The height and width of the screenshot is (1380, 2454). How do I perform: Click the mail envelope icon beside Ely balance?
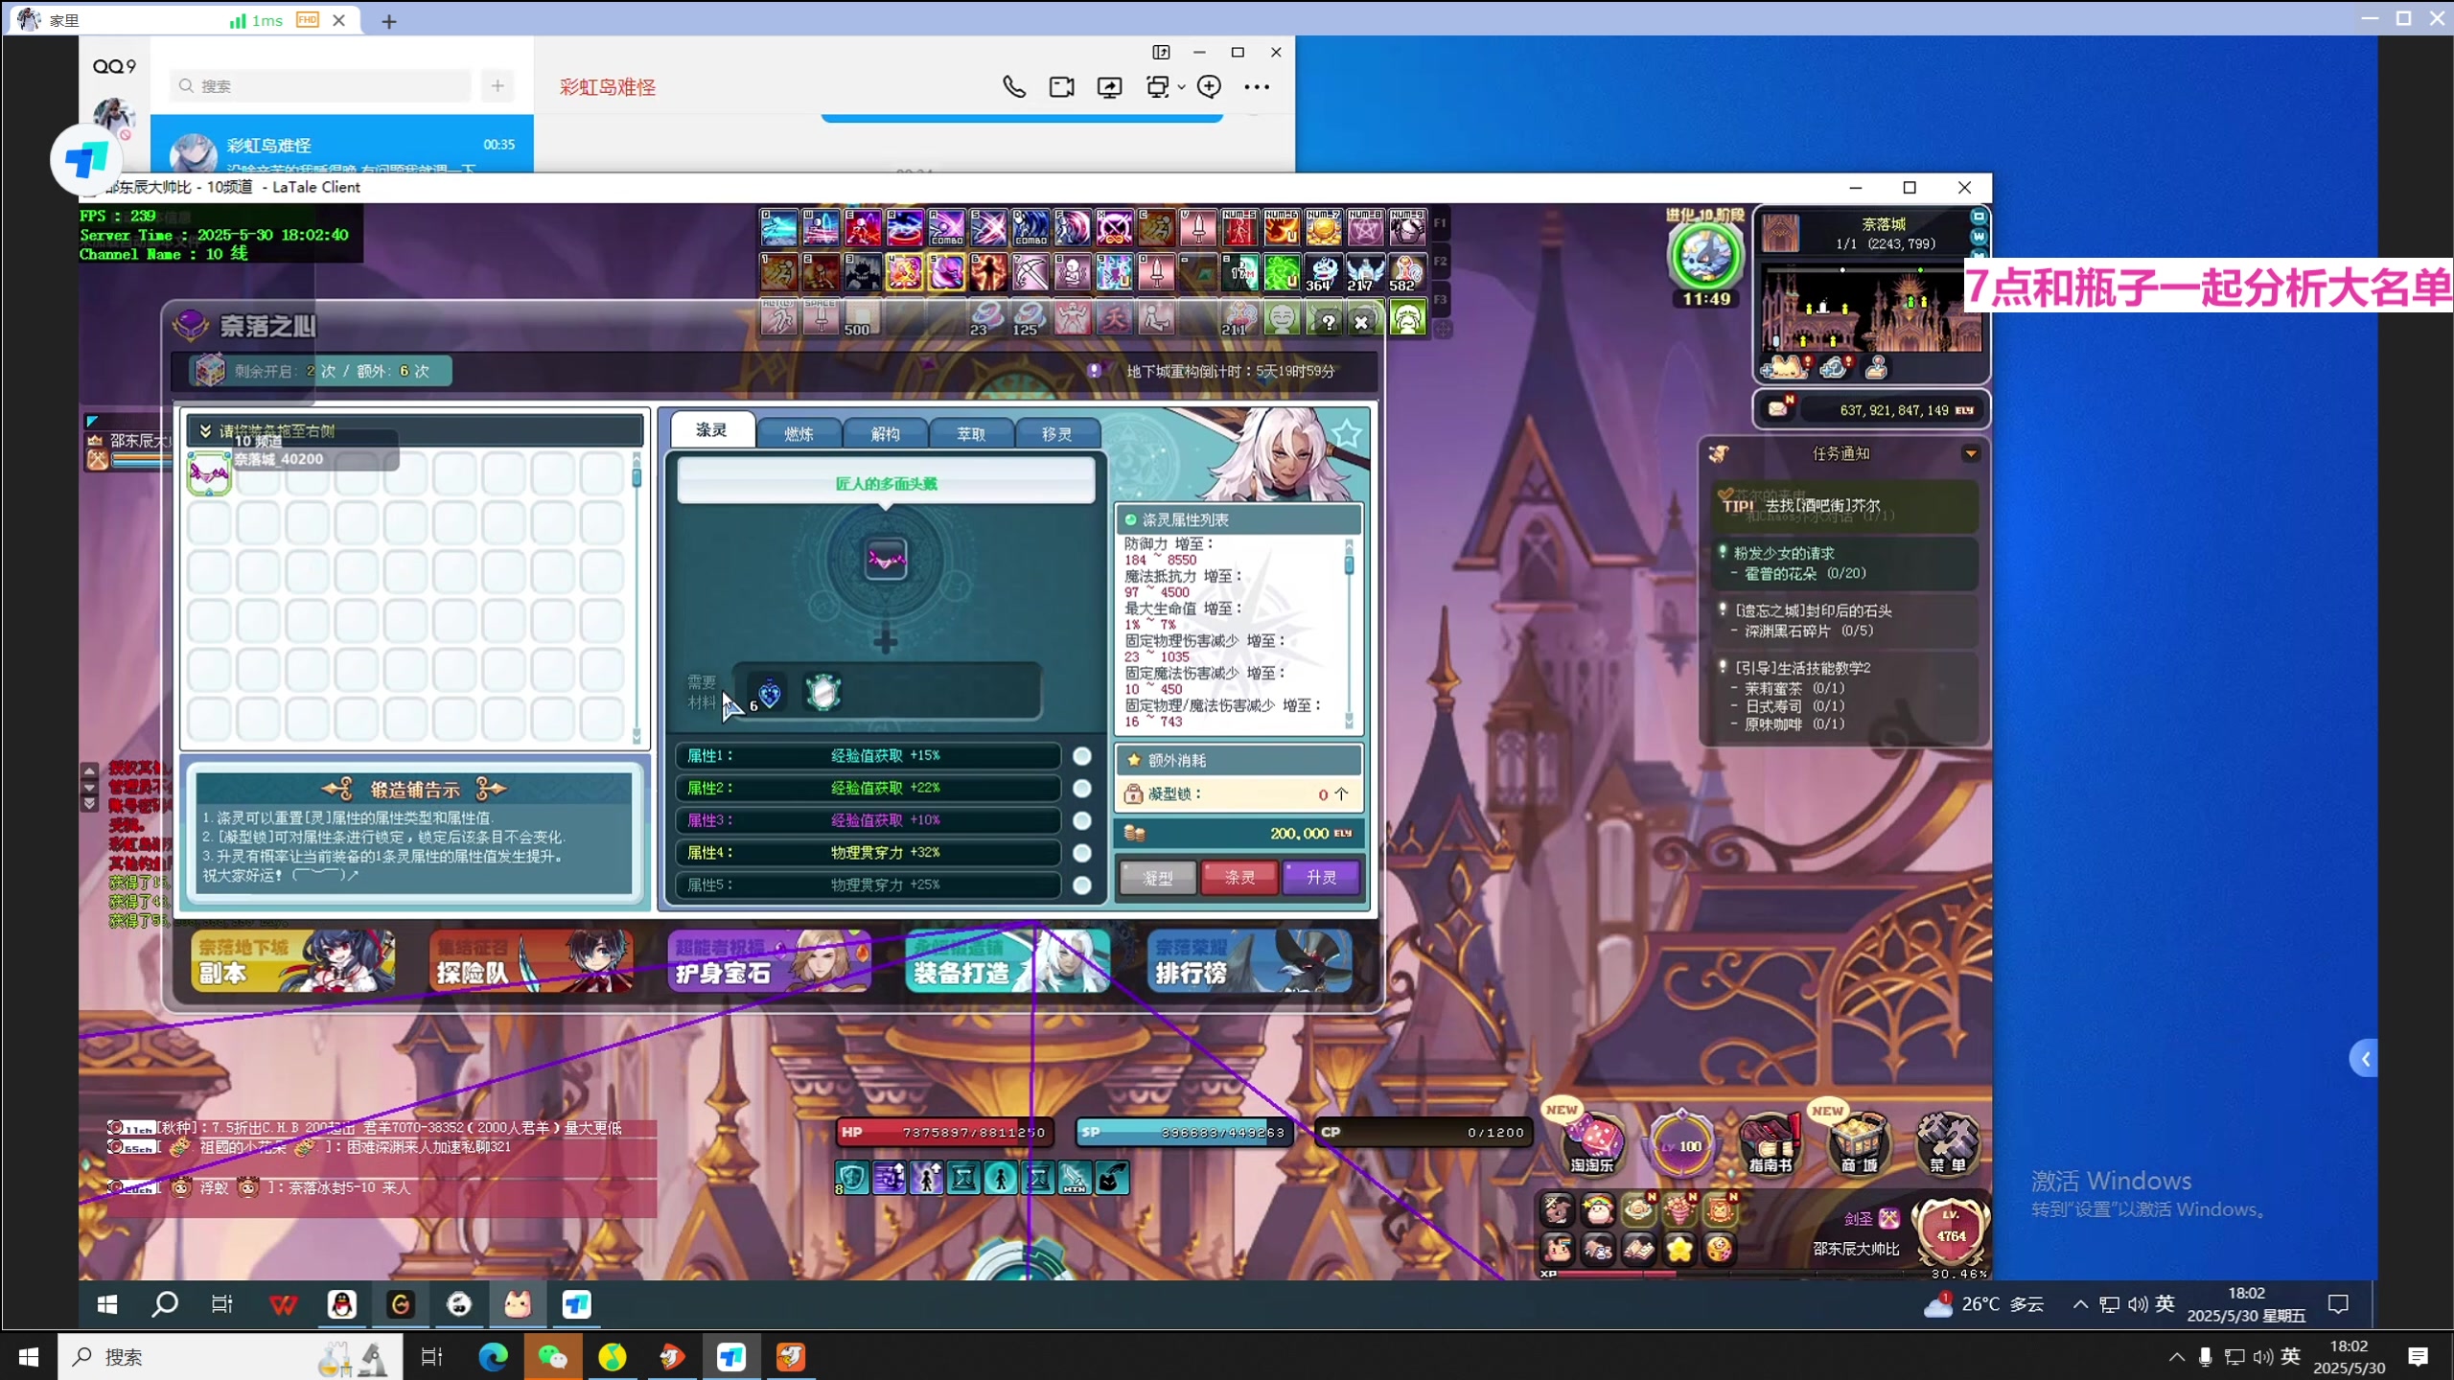(1779, 409)
